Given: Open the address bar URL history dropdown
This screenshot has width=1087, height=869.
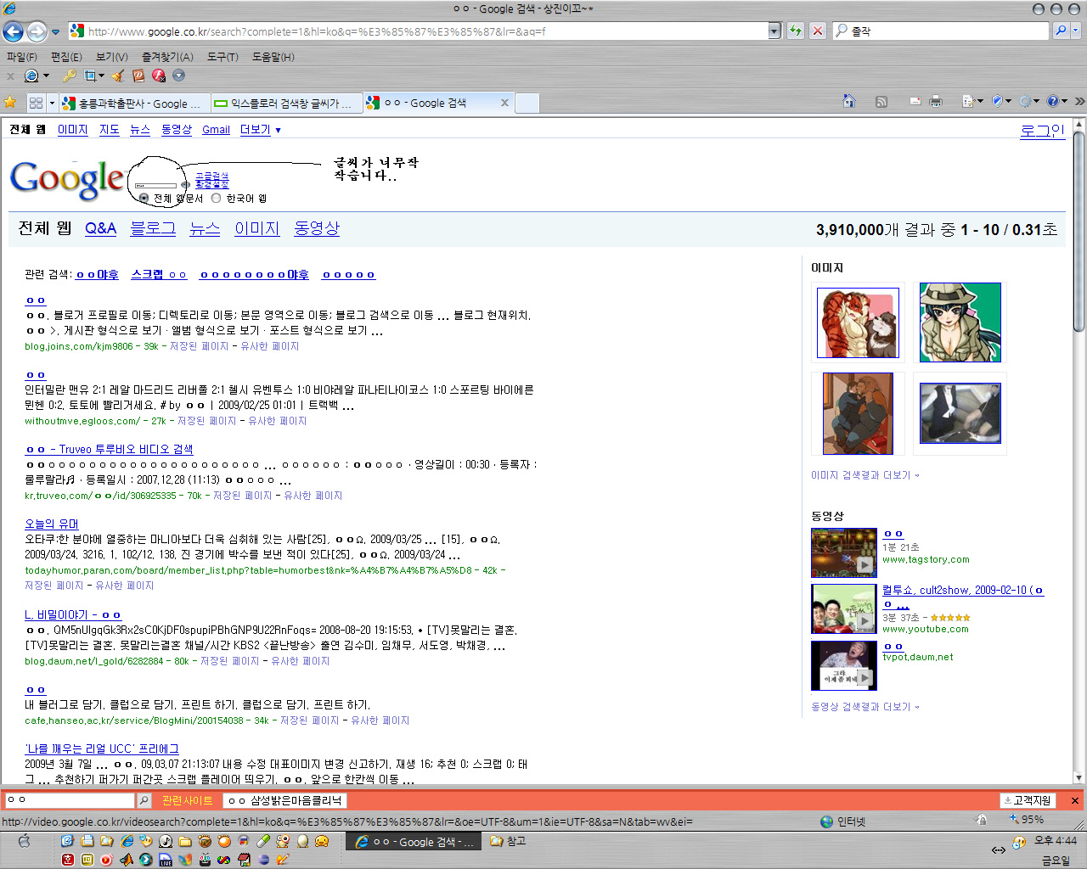Looking at the screenshot, I should [x=774, y=31].
